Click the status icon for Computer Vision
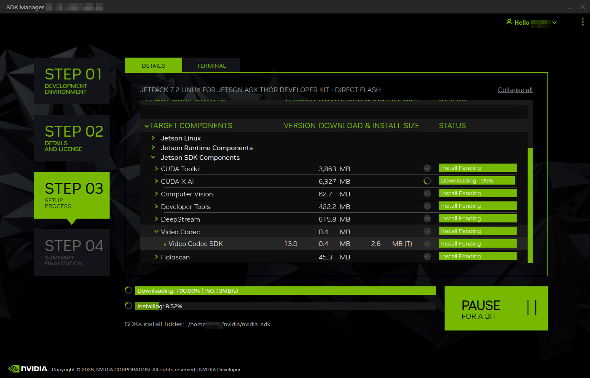This screenshot has width=590, height=378. tap(427, 193)
